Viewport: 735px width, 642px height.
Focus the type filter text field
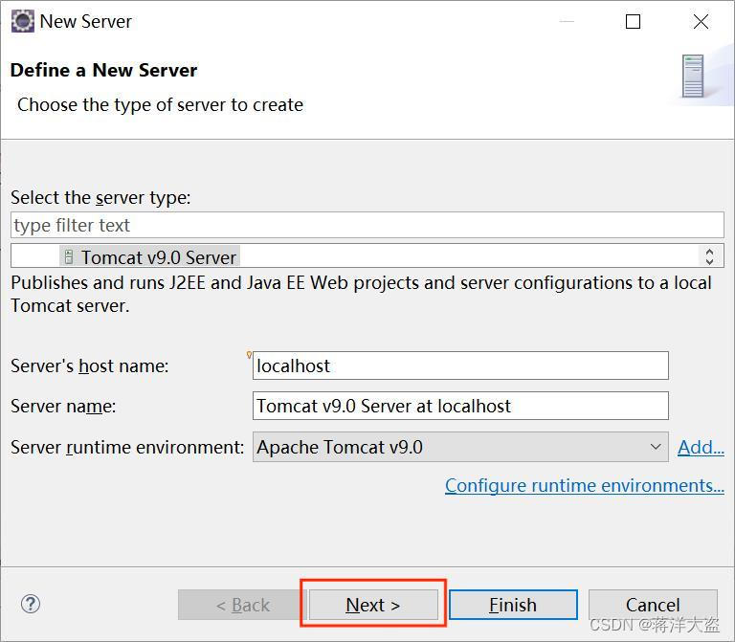(x=367, y=226)
